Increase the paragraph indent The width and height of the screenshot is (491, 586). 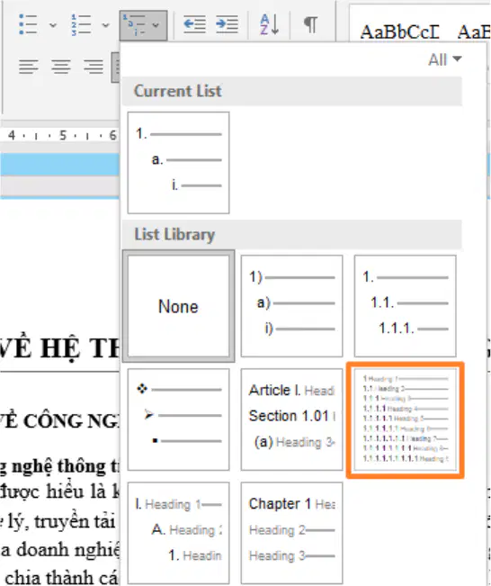point(227,24)
